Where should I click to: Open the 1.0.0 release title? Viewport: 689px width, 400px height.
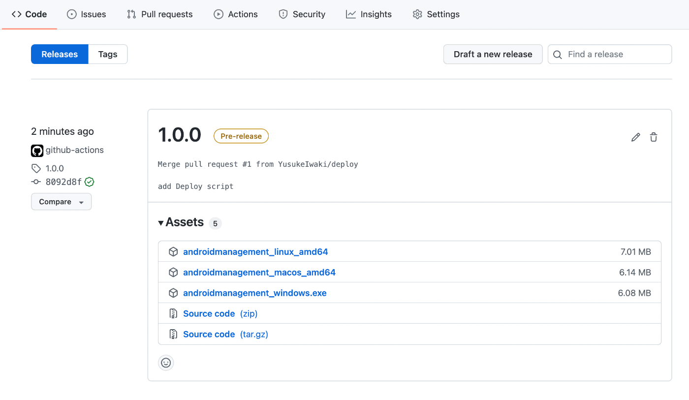(180, 135)
